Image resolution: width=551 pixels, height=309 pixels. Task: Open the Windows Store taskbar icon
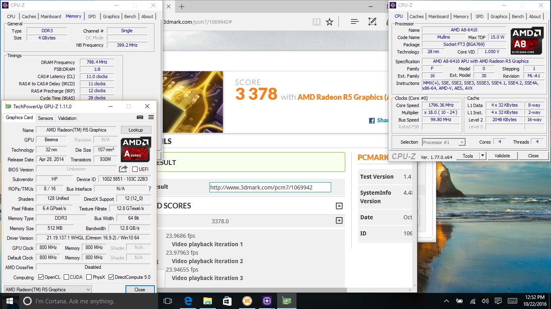[227, 301]
